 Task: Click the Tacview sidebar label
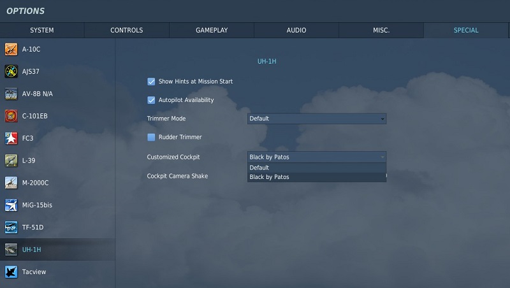[34, 272]
